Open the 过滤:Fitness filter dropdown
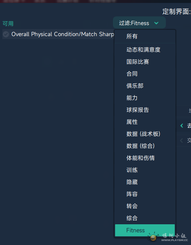Screen dimensions: 191x245 [x=139, y=23]
